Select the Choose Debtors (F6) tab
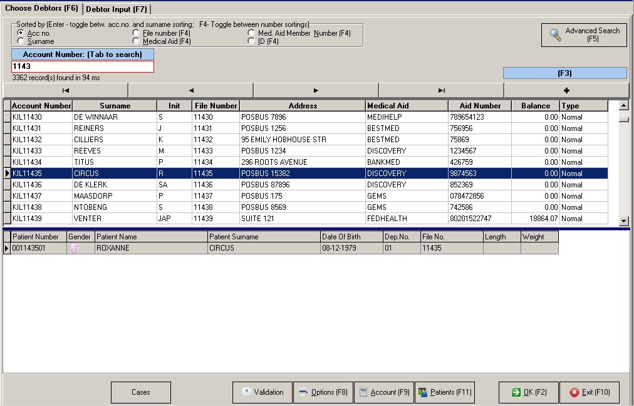The height and width of the screenshot is (406, 634). click(41, 9)
